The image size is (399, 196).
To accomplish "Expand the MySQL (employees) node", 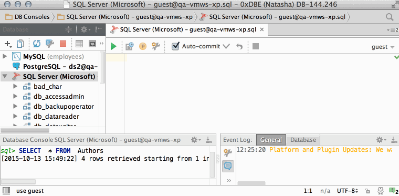I will 5,56.
